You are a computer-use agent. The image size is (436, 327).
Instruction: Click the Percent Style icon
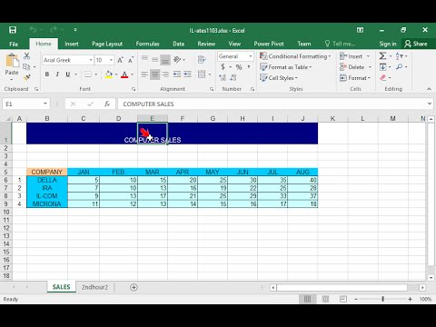239,67
